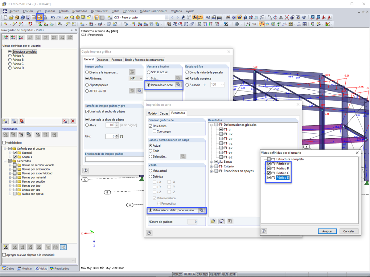Click the selection icon beside Vistas selecc. defin. por el usuario
Image resolution: width=370 pixels, height=277 pixels.
tap(202, 210)
